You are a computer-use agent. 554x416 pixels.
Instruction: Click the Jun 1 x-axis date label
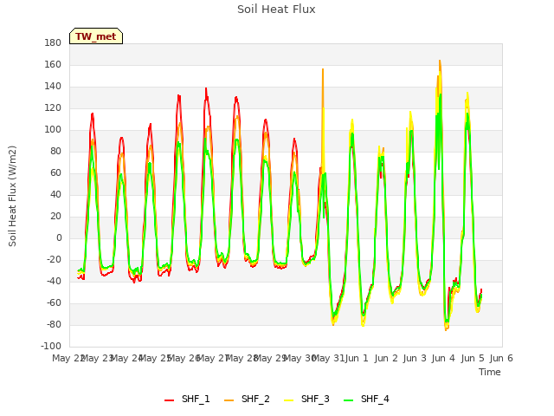(357, 358)
